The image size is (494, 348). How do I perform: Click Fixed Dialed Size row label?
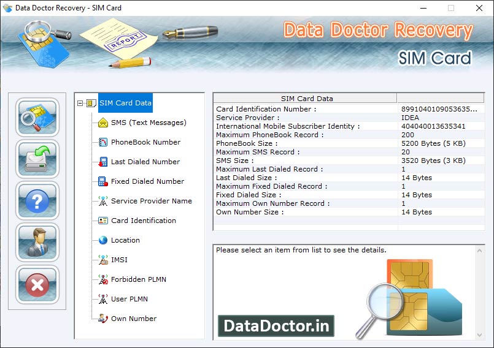tap(249, 195)
